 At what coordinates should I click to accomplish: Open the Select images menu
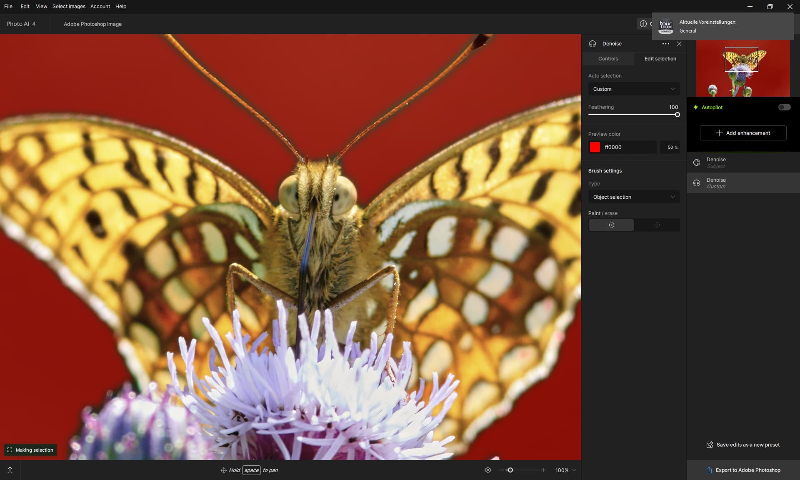[69, 6]
